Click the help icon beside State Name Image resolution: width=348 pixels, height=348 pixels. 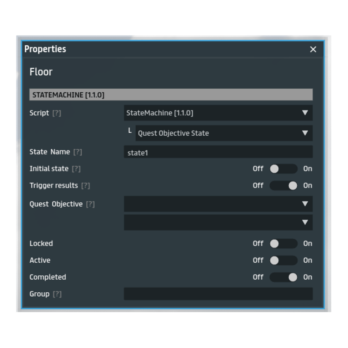pos(77,152)
